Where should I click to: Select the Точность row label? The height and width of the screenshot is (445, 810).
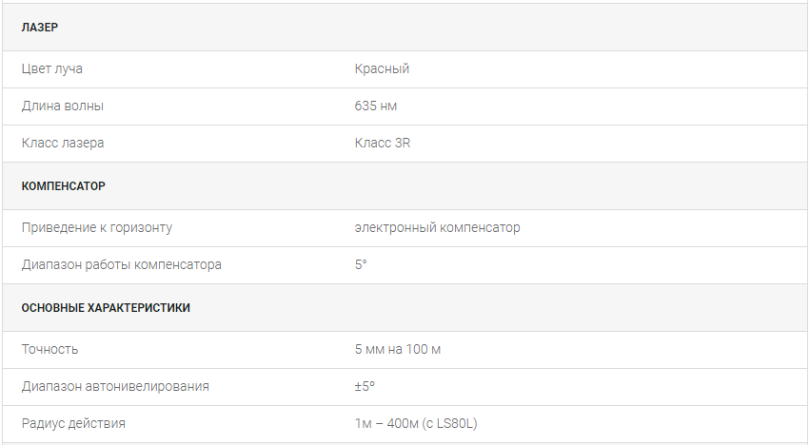[x=49, y=350]
